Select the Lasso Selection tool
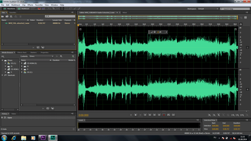The image size is (251, 141). (70, 9)
